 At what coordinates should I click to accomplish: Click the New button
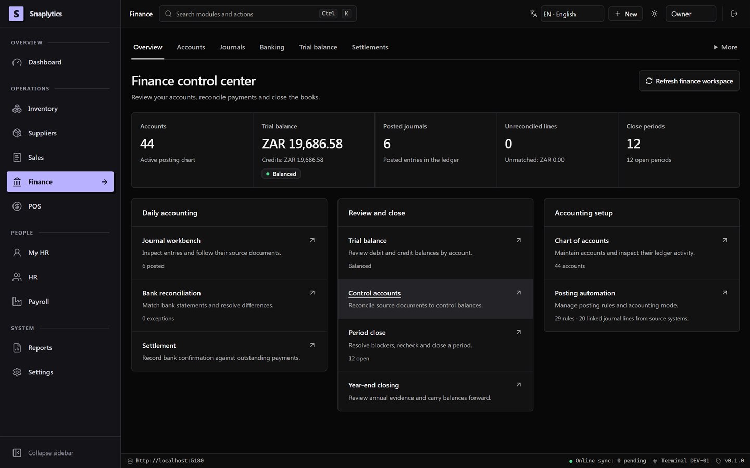626,14
